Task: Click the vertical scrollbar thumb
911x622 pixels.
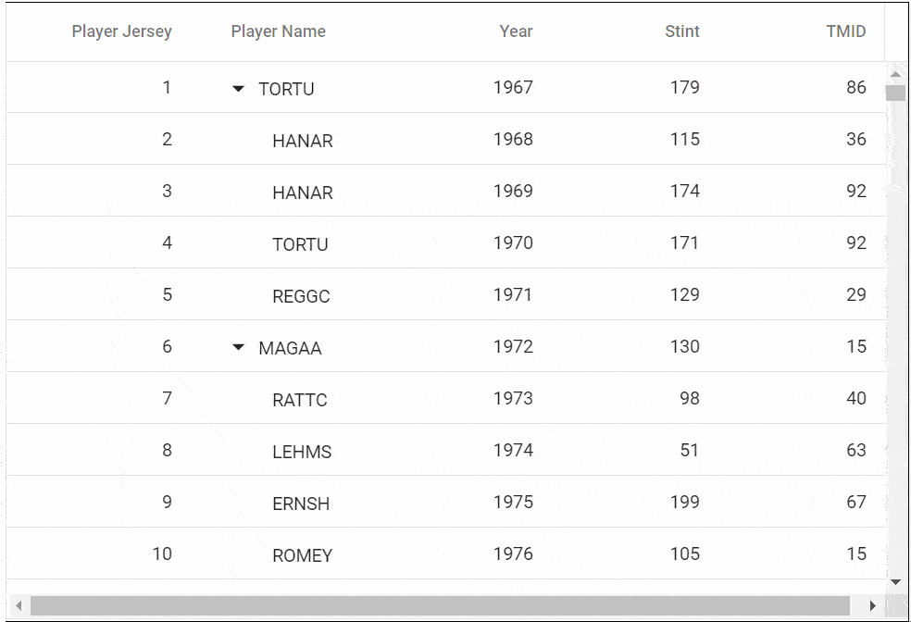Action: tap(895, 93)
